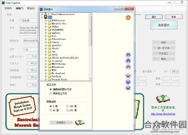Click the PerfLogs folder icon
188x135 pixels.
[50, 76]
